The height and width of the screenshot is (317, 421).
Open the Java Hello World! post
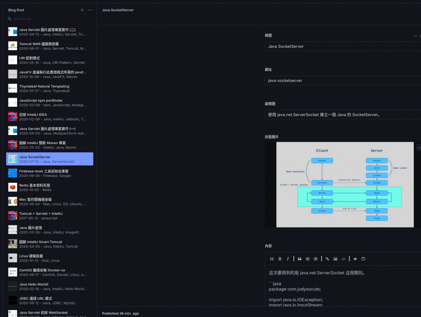[x=50, y=287]
